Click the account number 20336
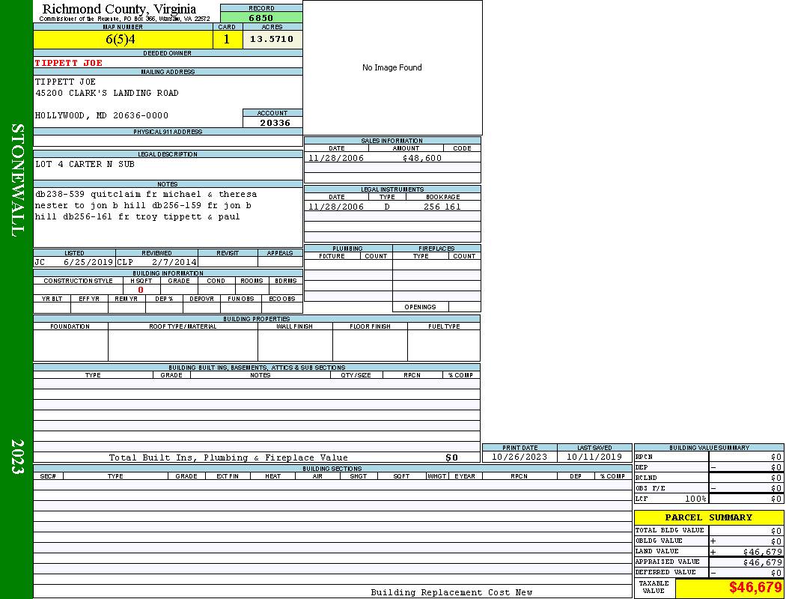The height and width of the screenshot is (599, 786). (275, 123)
